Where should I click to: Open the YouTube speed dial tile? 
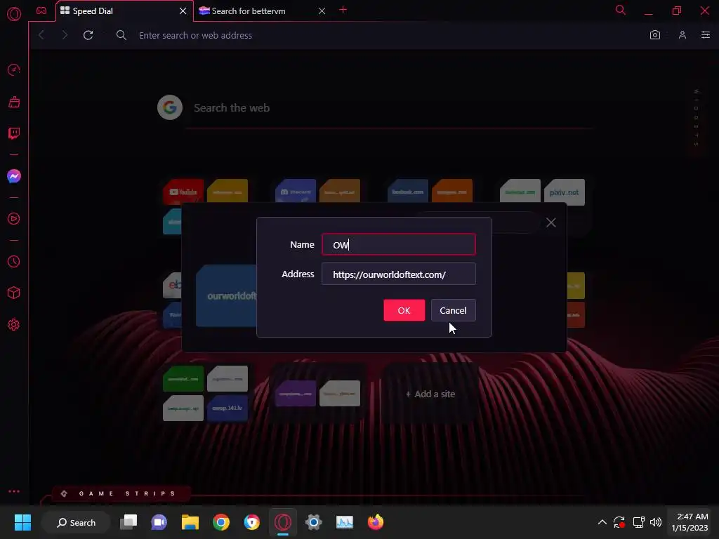[183, 191]
